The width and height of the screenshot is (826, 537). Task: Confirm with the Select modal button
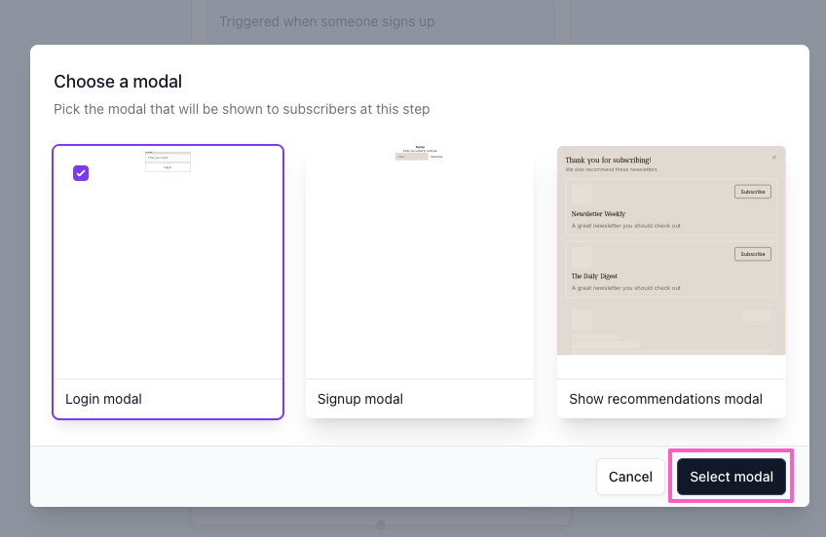click(732, 477)
